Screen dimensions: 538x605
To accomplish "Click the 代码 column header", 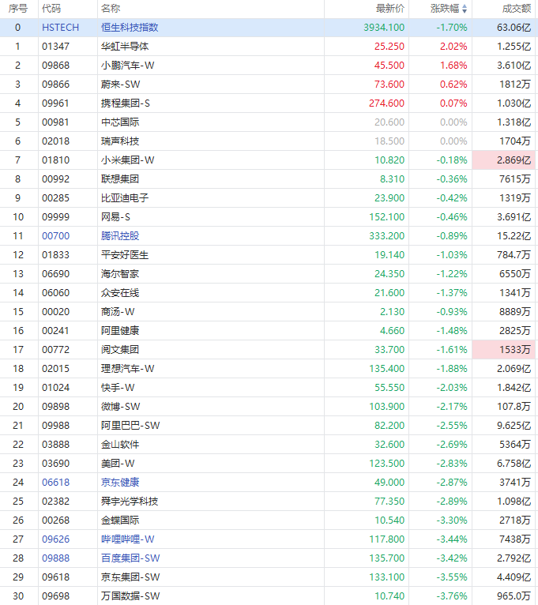I will (51, 9).
